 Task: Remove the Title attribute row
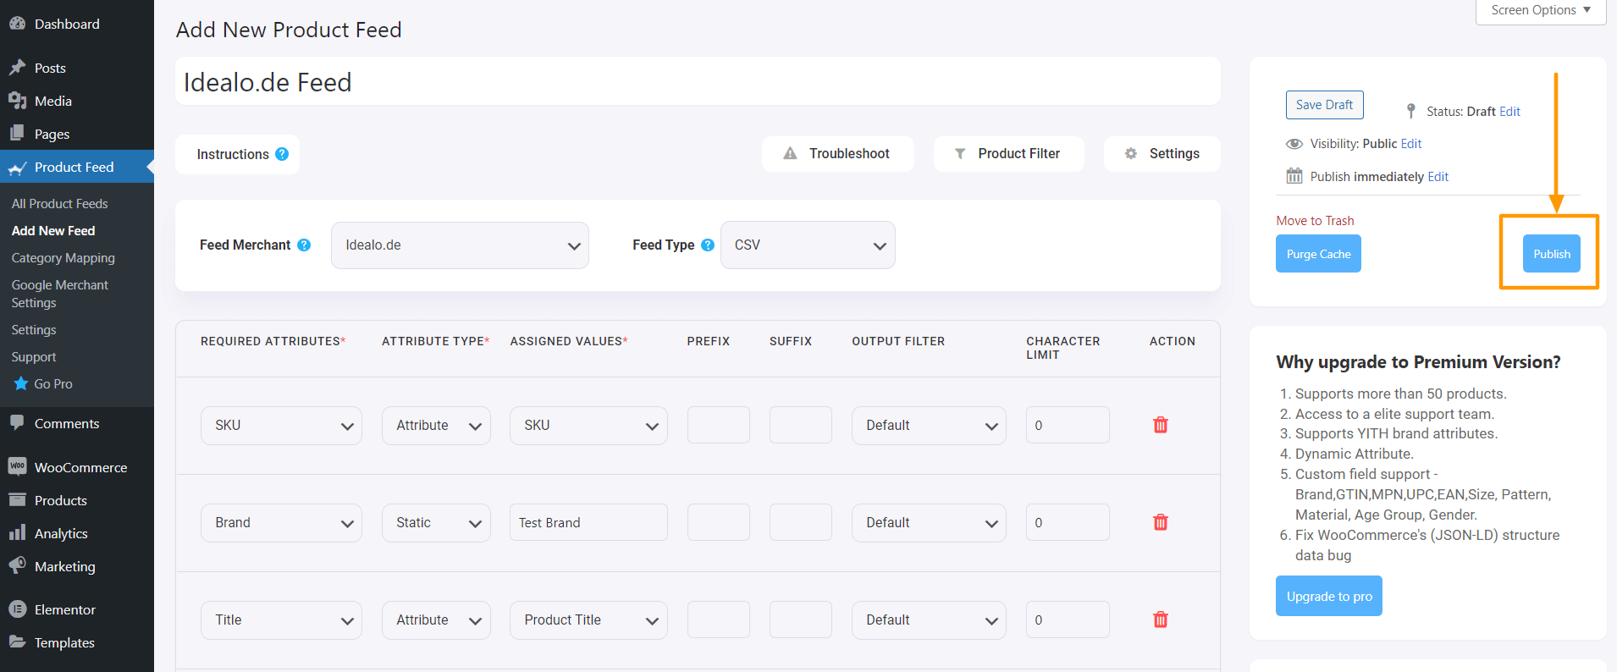[x=1161, y=620]
